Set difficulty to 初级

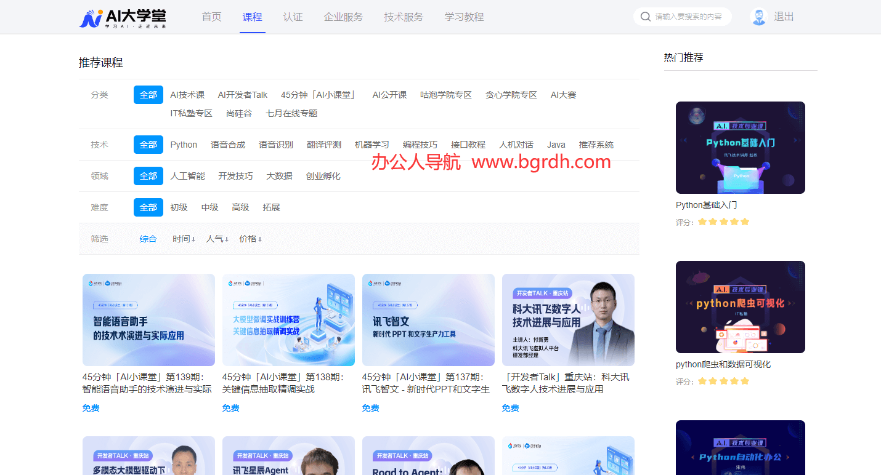click(x=179, y=207)
